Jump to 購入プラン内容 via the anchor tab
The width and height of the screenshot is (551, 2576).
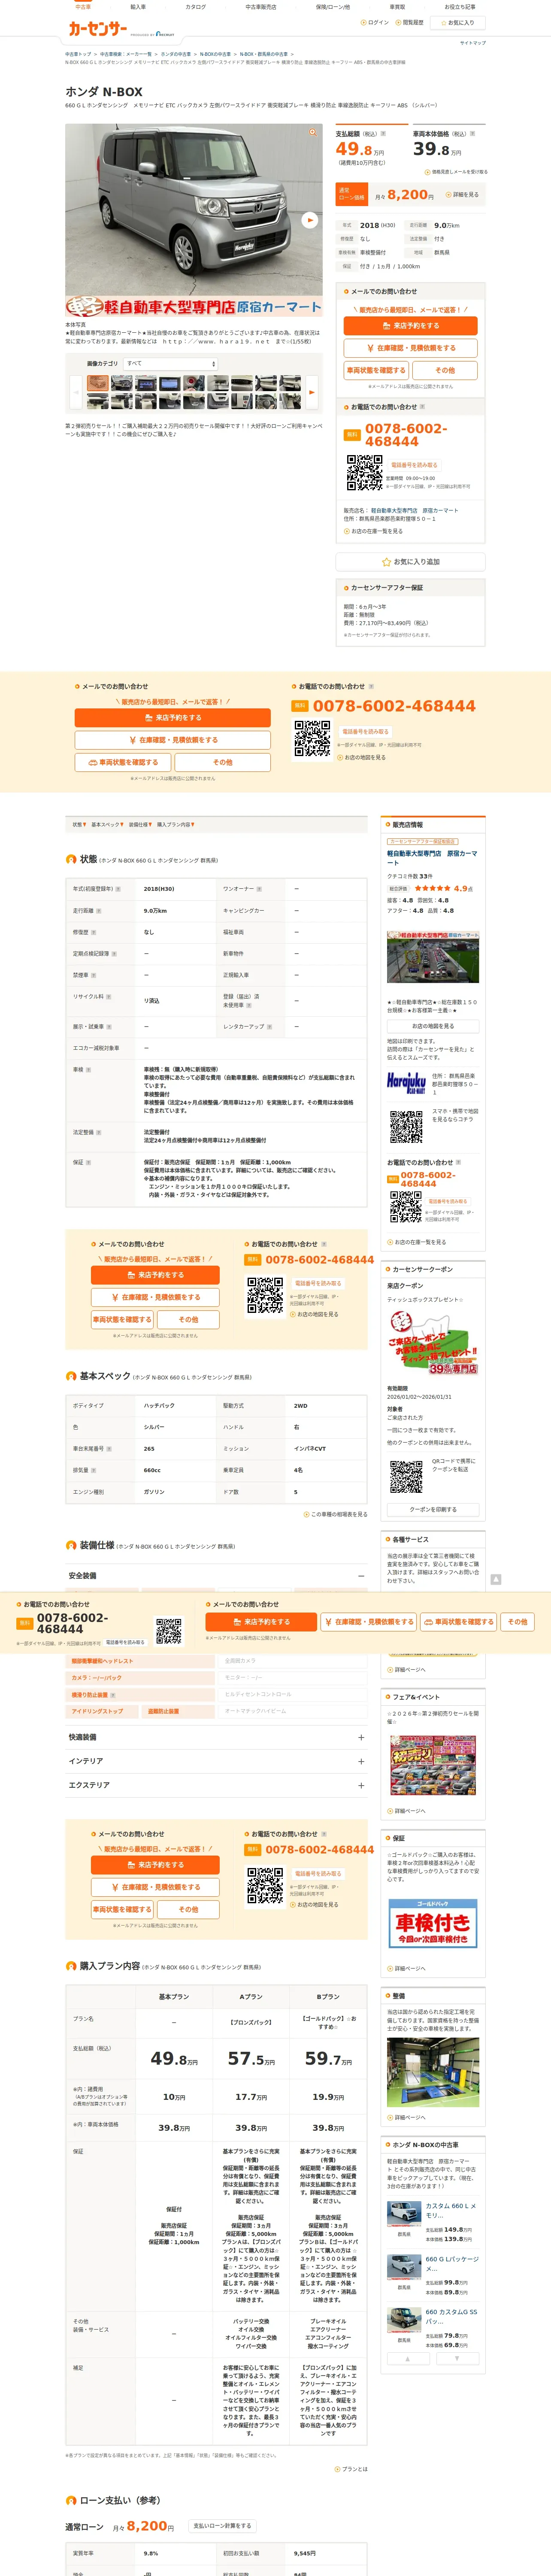176,825
